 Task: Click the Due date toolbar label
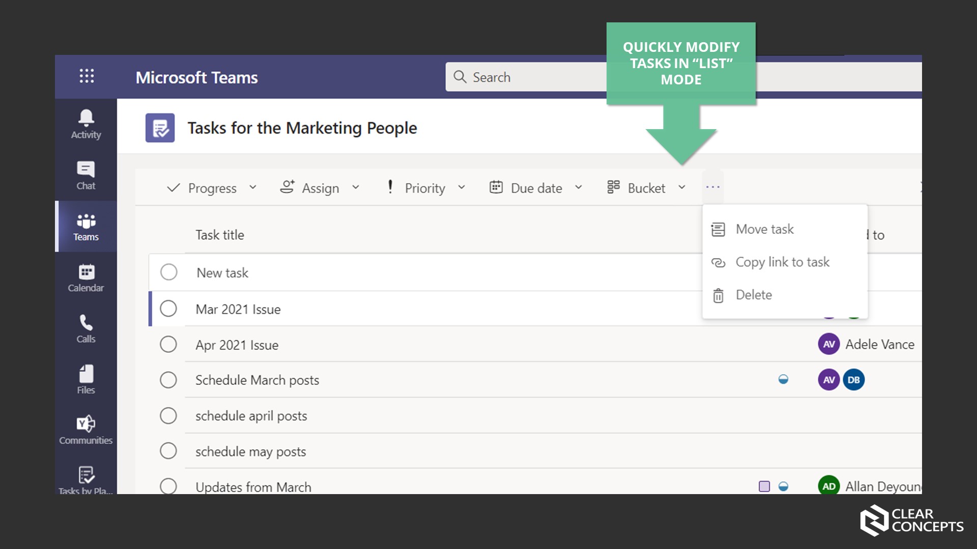536,188
